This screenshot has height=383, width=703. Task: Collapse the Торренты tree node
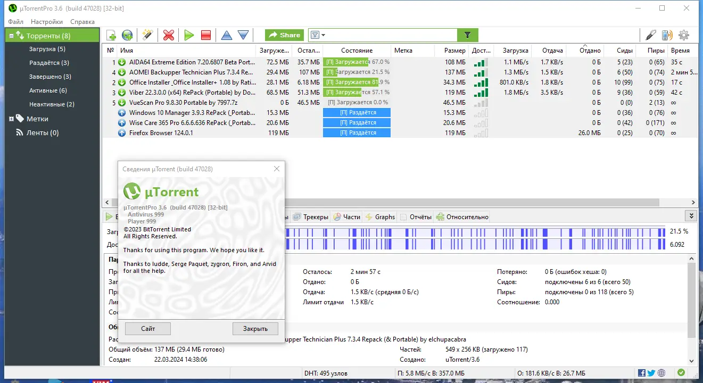[x=11, y=36]
